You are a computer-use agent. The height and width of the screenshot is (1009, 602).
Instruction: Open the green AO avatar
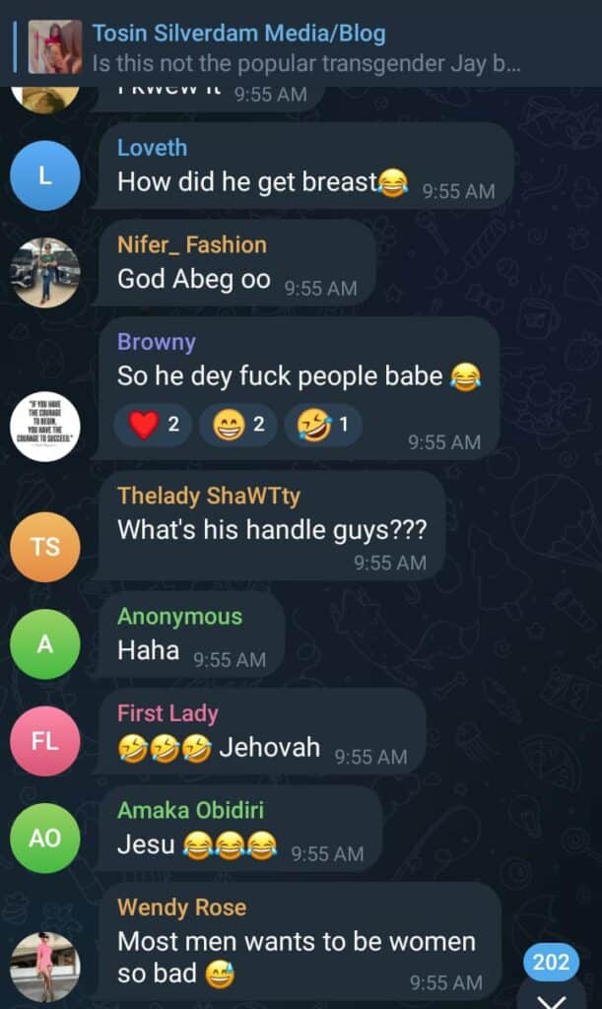[x=45, y=838]
